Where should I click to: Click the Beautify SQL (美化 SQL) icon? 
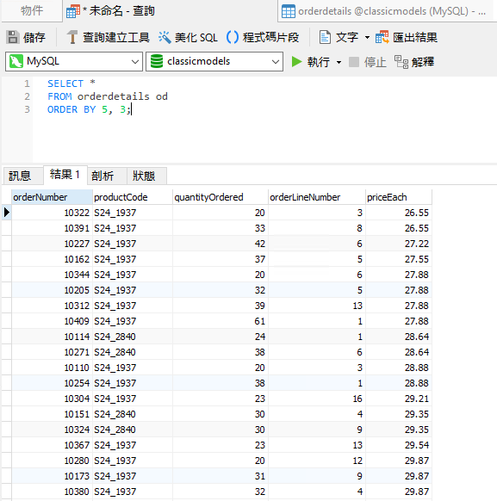[165, 37]
